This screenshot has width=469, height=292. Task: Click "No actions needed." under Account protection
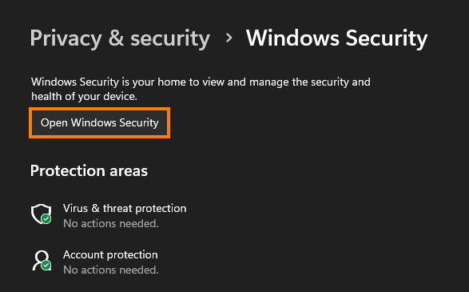(111, 270)
